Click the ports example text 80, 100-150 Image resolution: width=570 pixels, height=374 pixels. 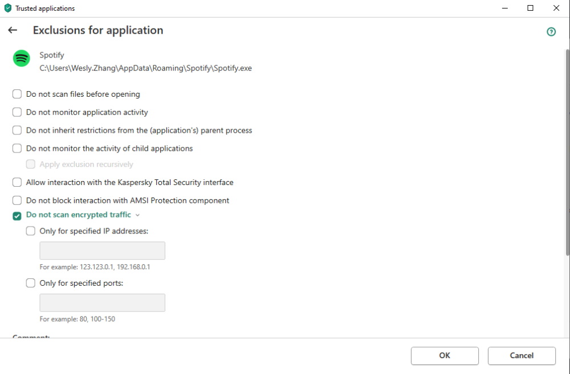coord(97,319)
